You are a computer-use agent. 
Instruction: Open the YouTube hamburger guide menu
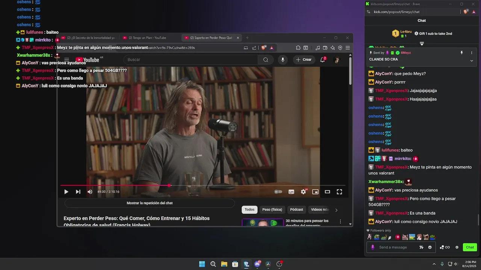tap(67, 60)
